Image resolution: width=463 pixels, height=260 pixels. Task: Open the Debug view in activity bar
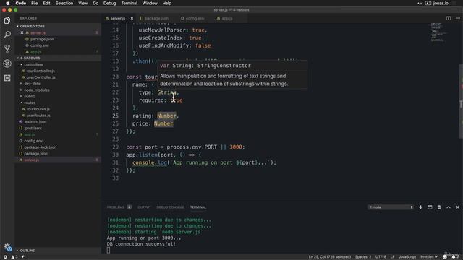(x=7, y=64)
